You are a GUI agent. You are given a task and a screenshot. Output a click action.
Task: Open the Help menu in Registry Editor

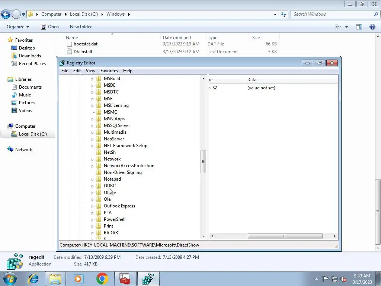[x=128, y=71]
